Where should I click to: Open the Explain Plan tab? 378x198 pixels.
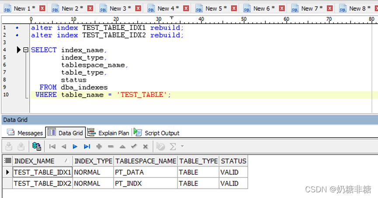click(108, 133)
